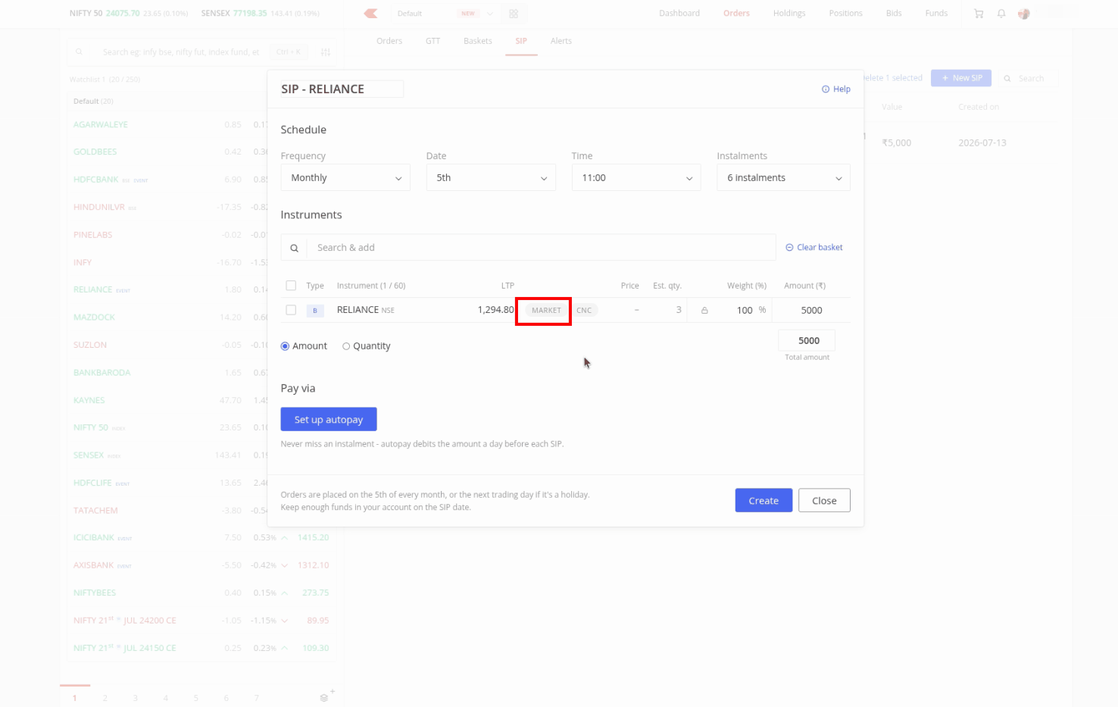
Task: Click the New SIP button
Action: pyautogui.click(x=961, y=78)
